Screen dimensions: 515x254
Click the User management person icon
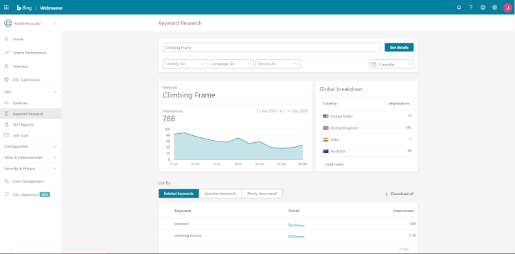click(7, 181)
